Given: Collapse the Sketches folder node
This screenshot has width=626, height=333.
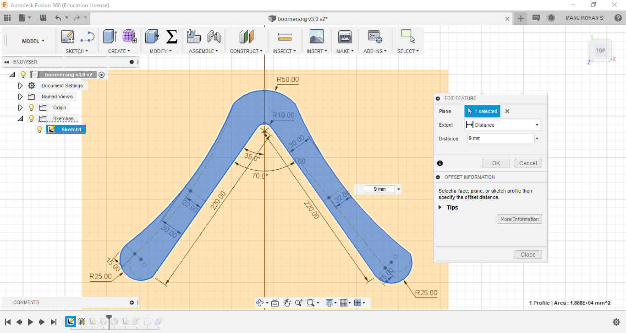Looking at the screenshot, I should (x=20, y=118).
